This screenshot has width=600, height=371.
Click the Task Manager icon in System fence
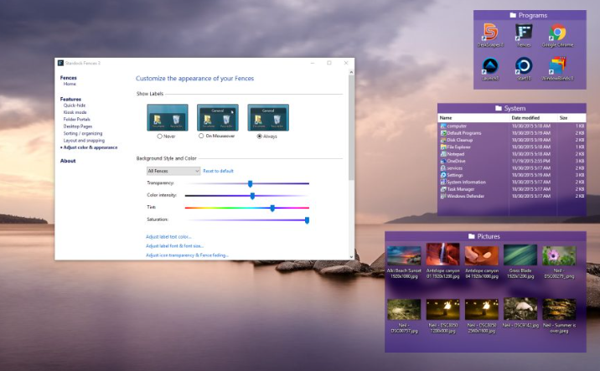point(443,189)
